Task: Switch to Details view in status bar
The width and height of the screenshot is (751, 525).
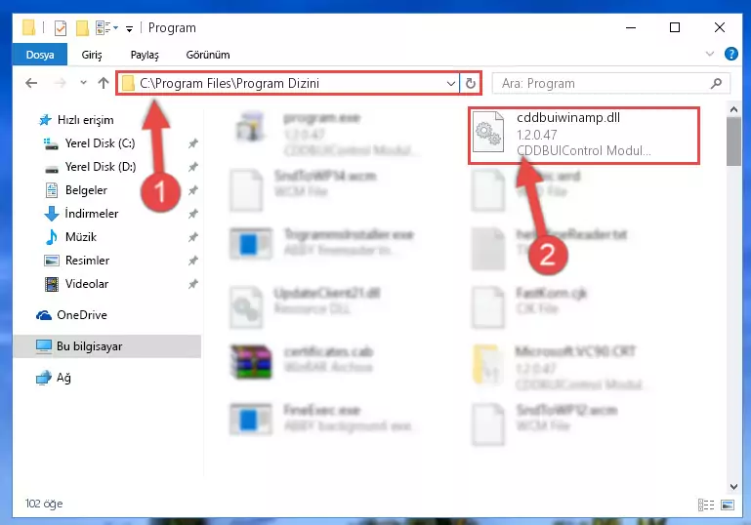Action: [706, 505]
